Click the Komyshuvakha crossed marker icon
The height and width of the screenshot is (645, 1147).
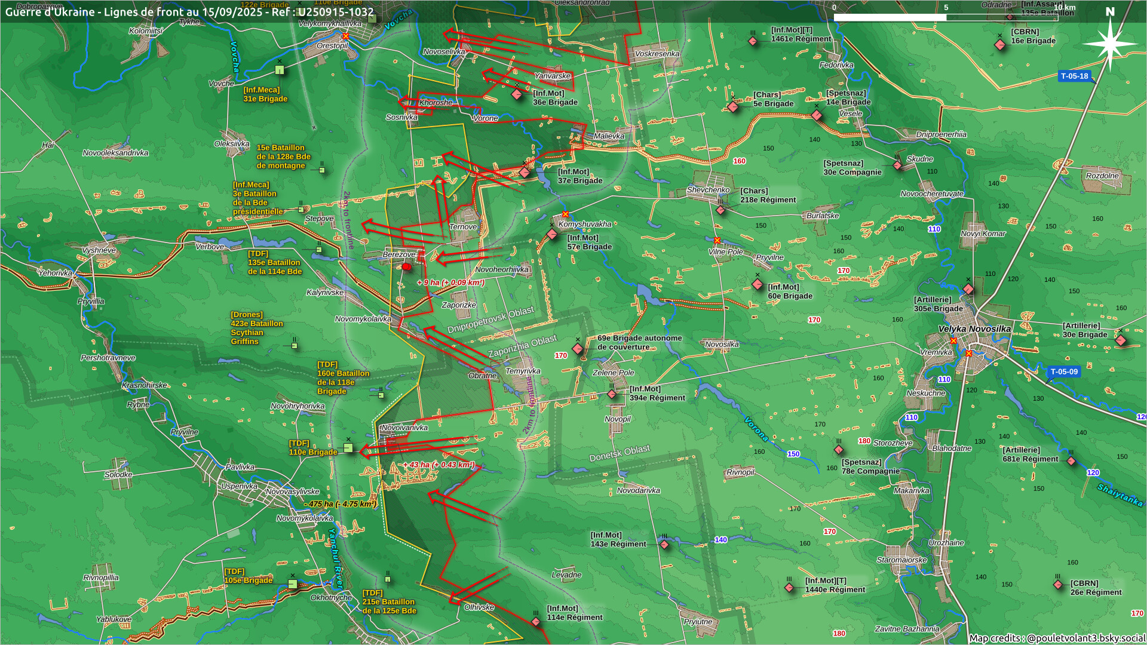click(565, 214)
